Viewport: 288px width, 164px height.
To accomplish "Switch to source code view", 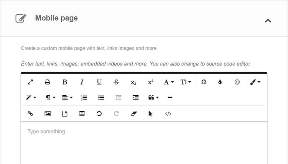I will click(x=168, y=114).
